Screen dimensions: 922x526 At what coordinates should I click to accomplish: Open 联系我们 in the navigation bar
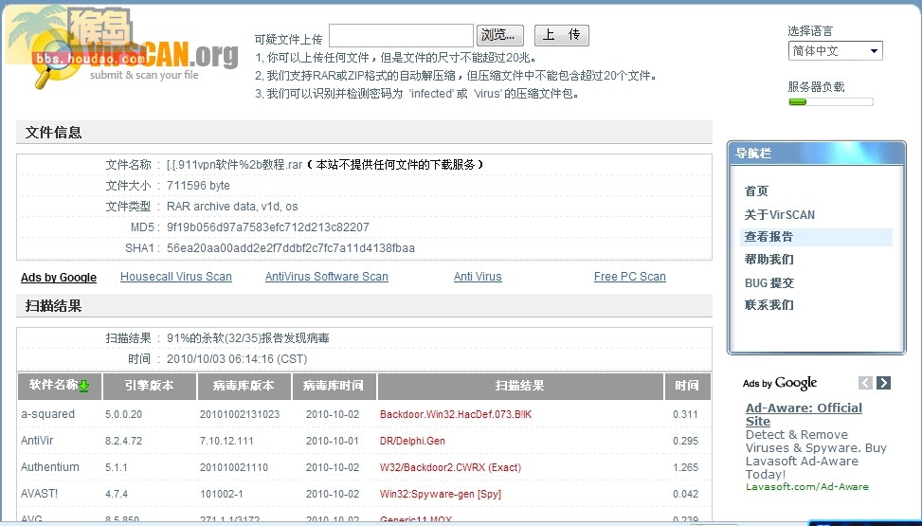(769, 305)
